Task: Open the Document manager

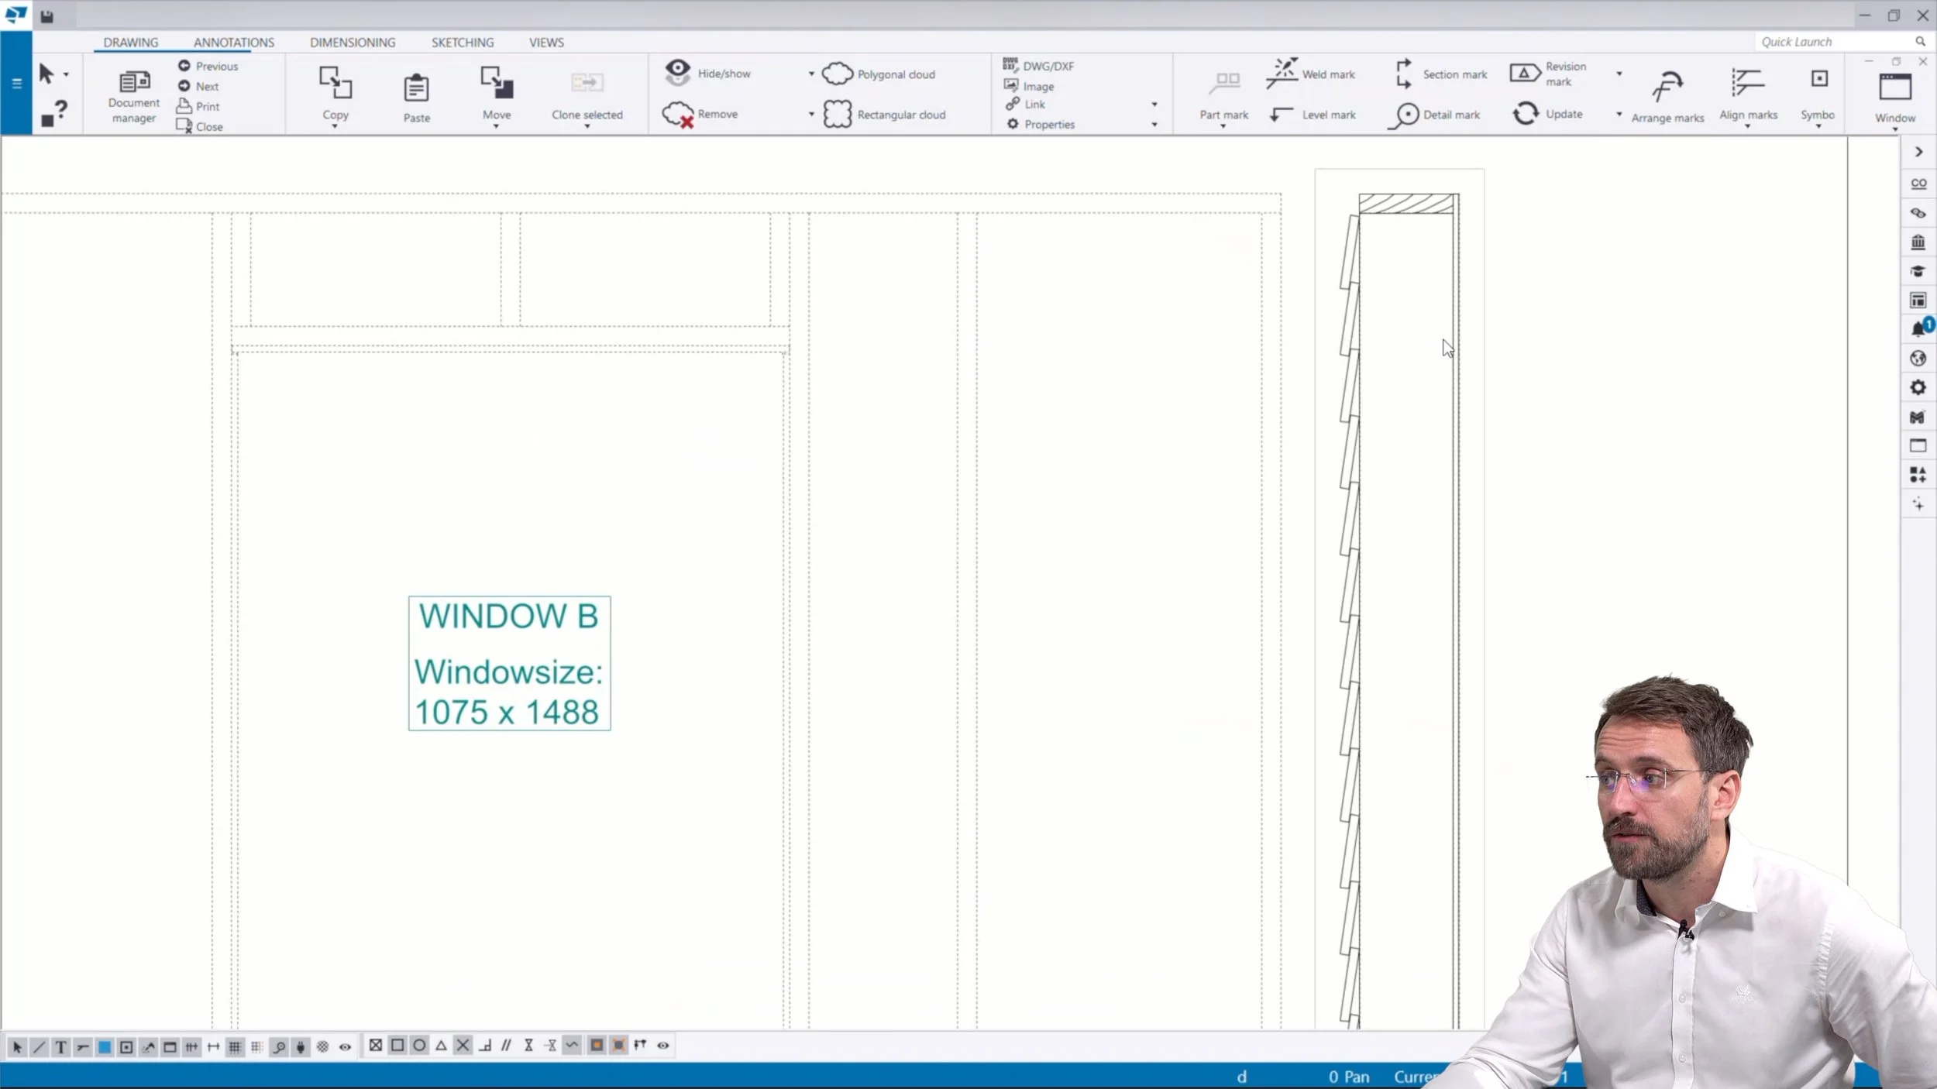Action: click(133, 95)
